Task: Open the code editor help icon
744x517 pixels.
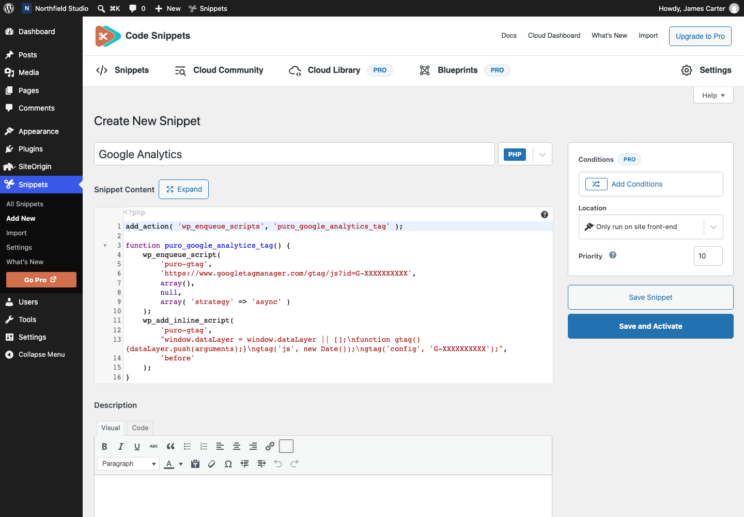Action: click(x=545, y=215)
